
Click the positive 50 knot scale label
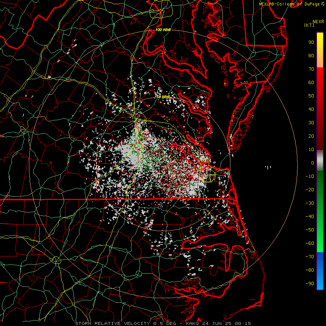coord(311,96)
